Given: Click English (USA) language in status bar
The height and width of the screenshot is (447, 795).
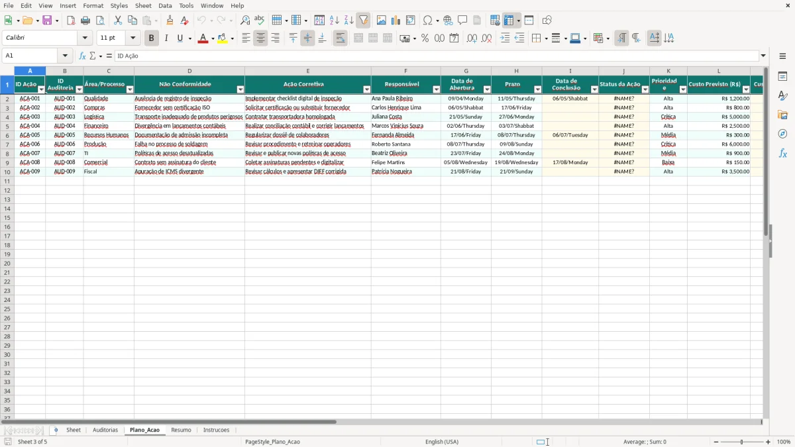Looking at the screenshot, I should tap(442, 442).
